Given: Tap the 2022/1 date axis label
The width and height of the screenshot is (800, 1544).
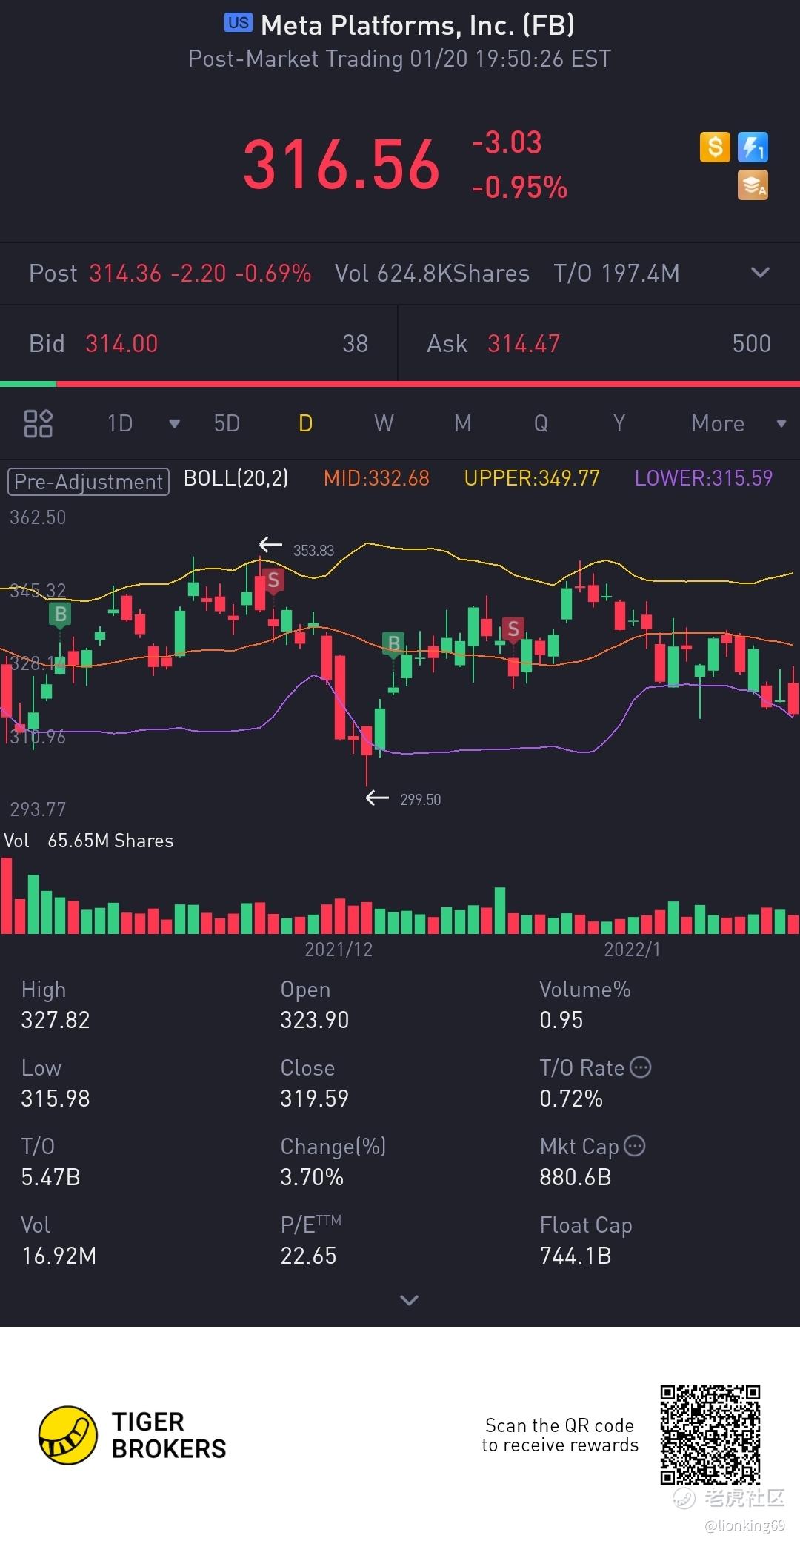Looking at the screenshot, I should click(632, 950).
